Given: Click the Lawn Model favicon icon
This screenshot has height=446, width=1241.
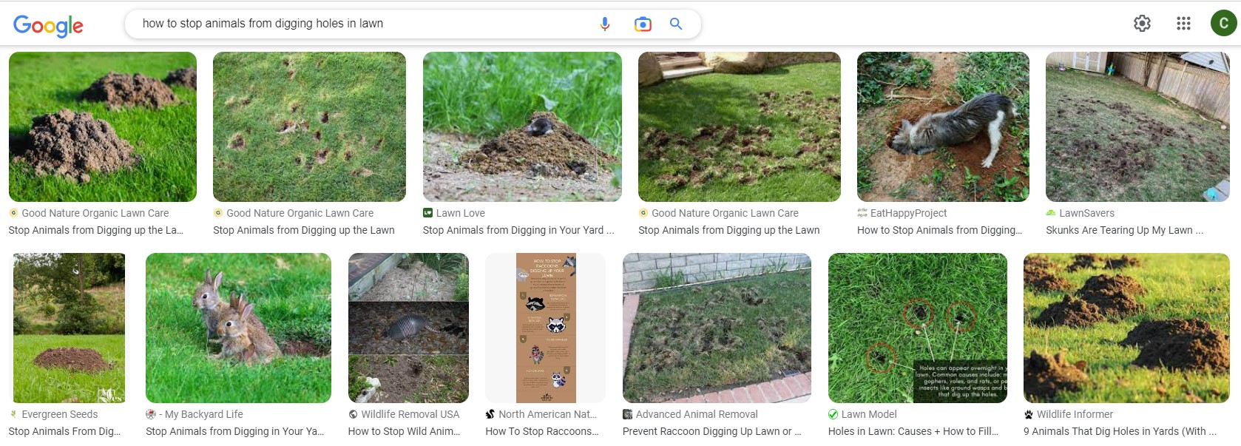Looking at the screenshot, I should (833, 414).
